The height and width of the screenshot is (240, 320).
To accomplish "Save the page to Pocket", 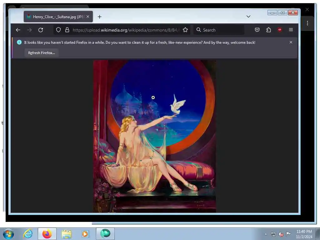I will 257,30.
